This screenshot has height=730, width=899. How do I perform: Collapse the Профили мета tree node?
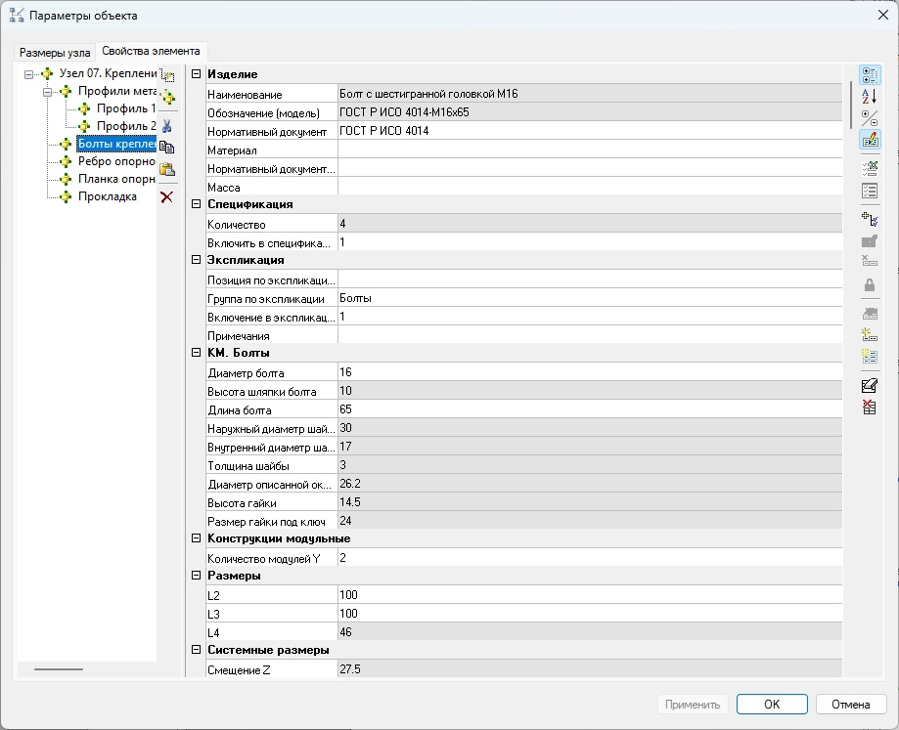coord(48,92)
